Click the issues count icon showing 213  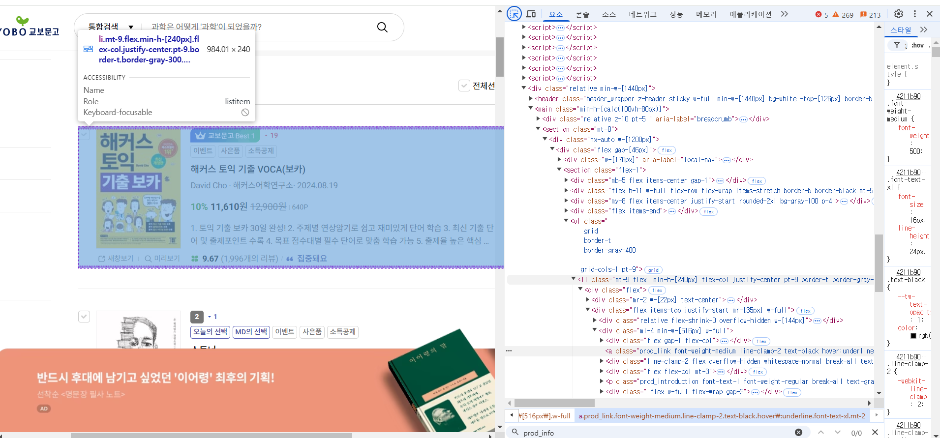point(863,14)
